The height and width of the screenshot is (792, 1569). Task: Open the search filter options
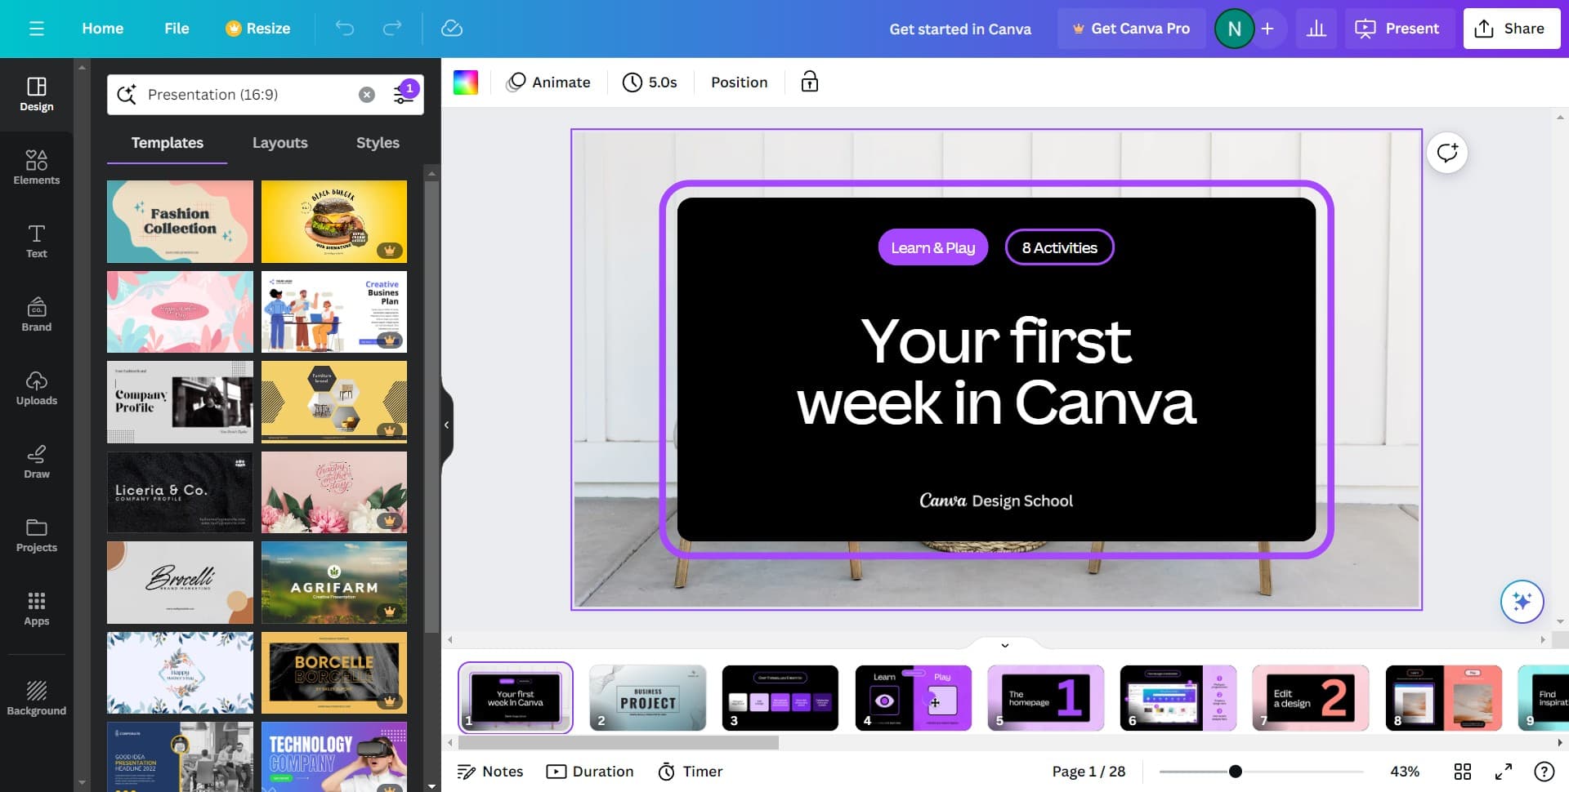(405, 94)
